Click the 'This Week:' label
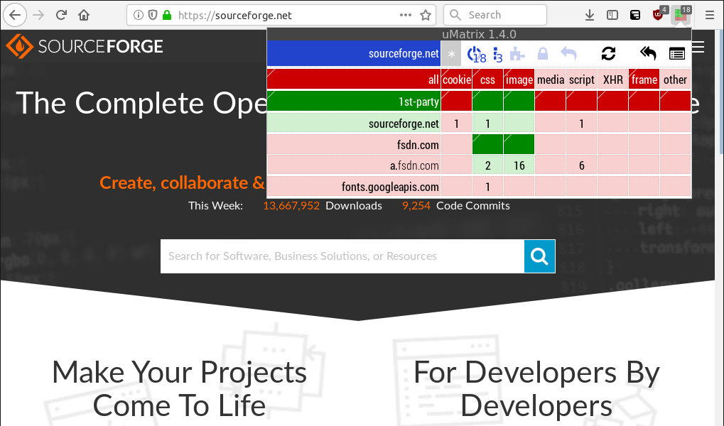Screen dimensions: 724x426 [x=215, y=206]
